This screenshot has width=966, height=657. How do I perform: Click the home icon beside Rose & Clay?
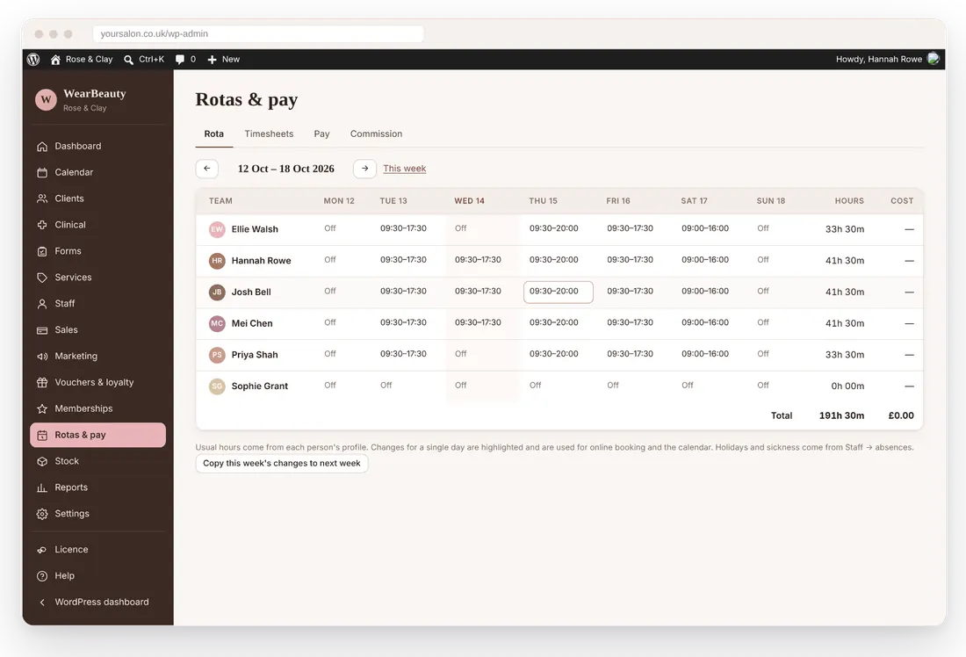click(55, 59)
